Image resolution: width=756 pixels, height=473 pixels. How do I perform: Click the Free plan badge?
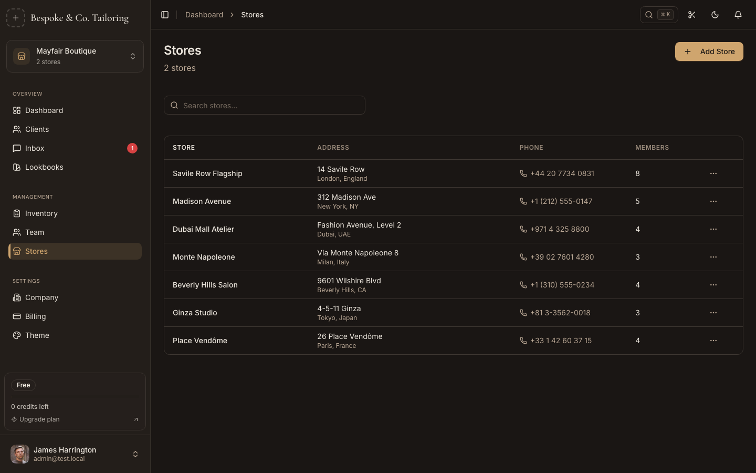tap(23, 385)
